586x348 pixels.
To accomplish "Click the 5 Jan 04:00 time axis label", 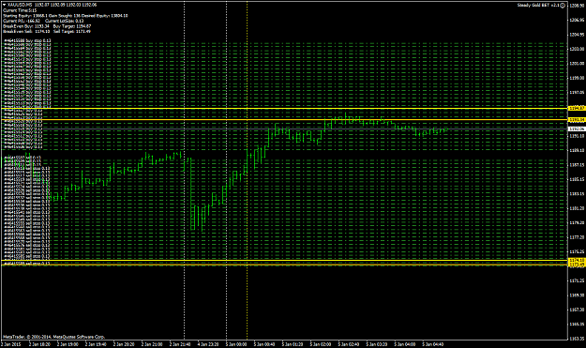I will 405,344.
